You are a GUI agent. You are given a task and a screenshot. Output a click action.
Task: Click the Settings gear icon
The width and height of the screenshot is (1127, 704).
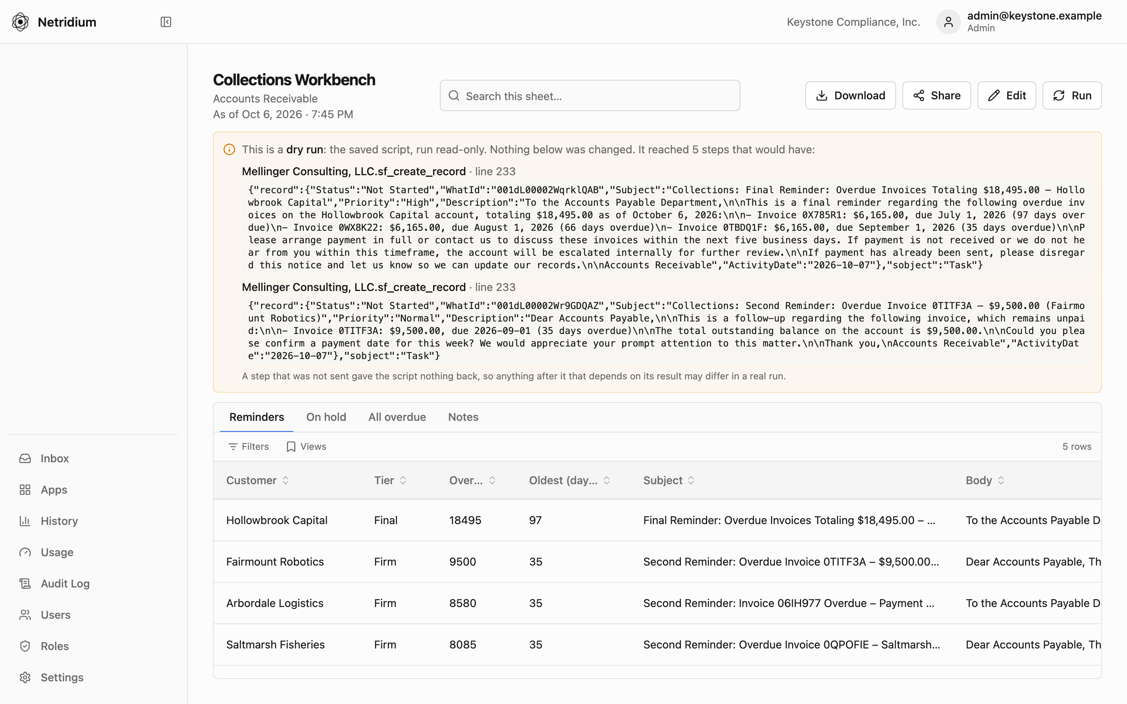pyautogui.click(x=25, y=677)
